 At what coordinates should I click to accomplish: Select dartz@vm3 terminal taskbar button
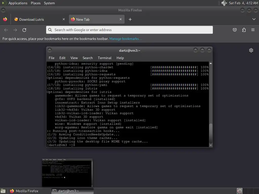pyautogui.click(x=73, y=191)
